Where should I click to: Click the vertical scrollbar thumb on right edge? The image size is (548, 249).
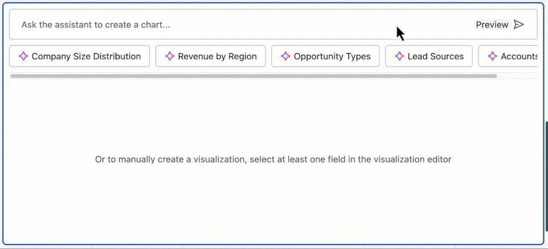coord(546,171)
